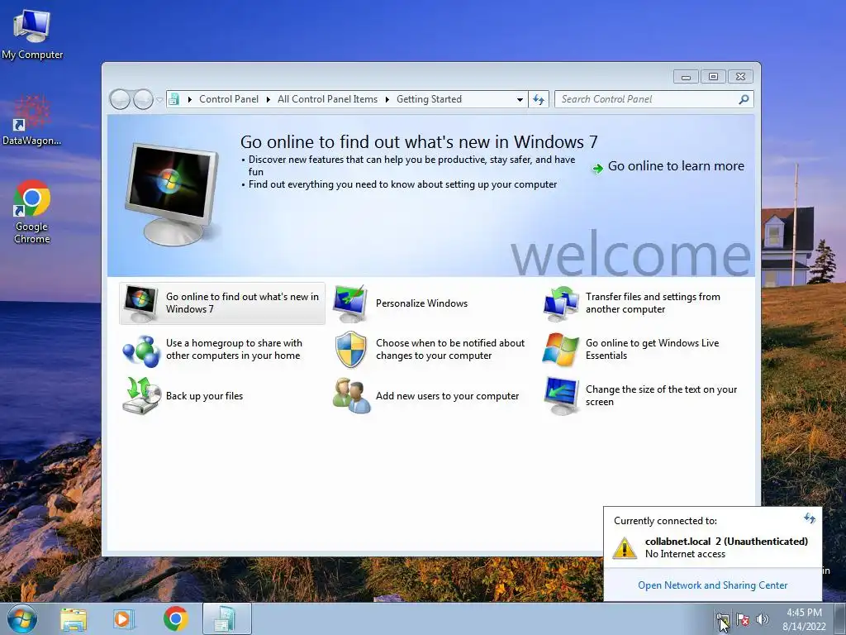This screenshot has height=635, width=846.
Task: Open address bar history dropdown
Action: pos(520,99)
